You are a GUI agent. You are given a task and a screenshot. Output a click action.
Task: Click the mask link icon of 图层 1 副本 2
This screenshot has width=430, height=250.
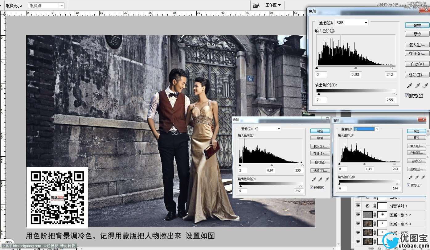point(375,215)
